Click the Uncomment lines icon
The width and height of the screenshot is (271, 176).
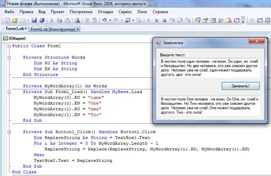pyautogui.click(x=95, y=20)
